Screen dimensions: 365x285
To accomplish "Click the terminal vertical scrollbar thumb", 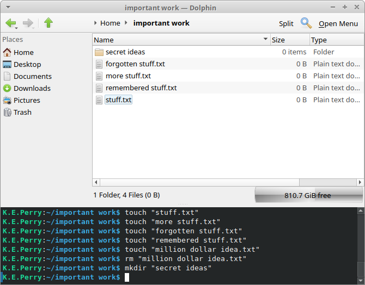I will 361,269.
